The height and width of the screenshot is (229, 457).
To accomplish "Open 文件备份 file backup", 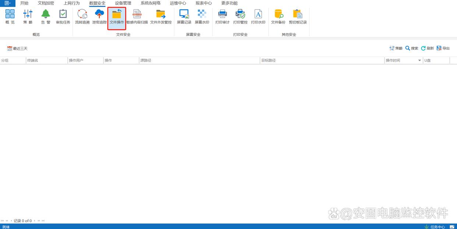I will tap(278, 17).
